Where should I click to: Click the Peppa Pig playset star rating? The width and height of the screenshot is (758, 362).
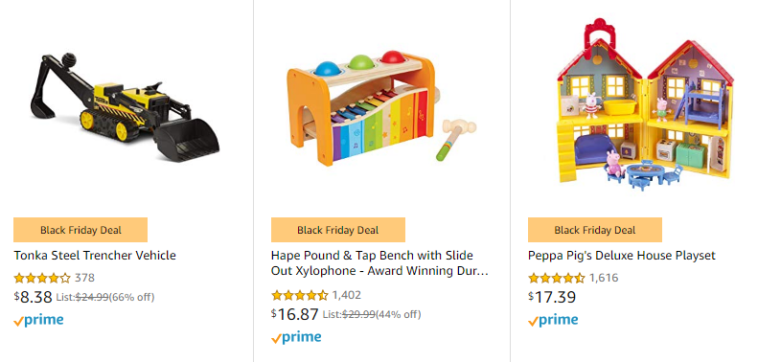tap(557, 278)
